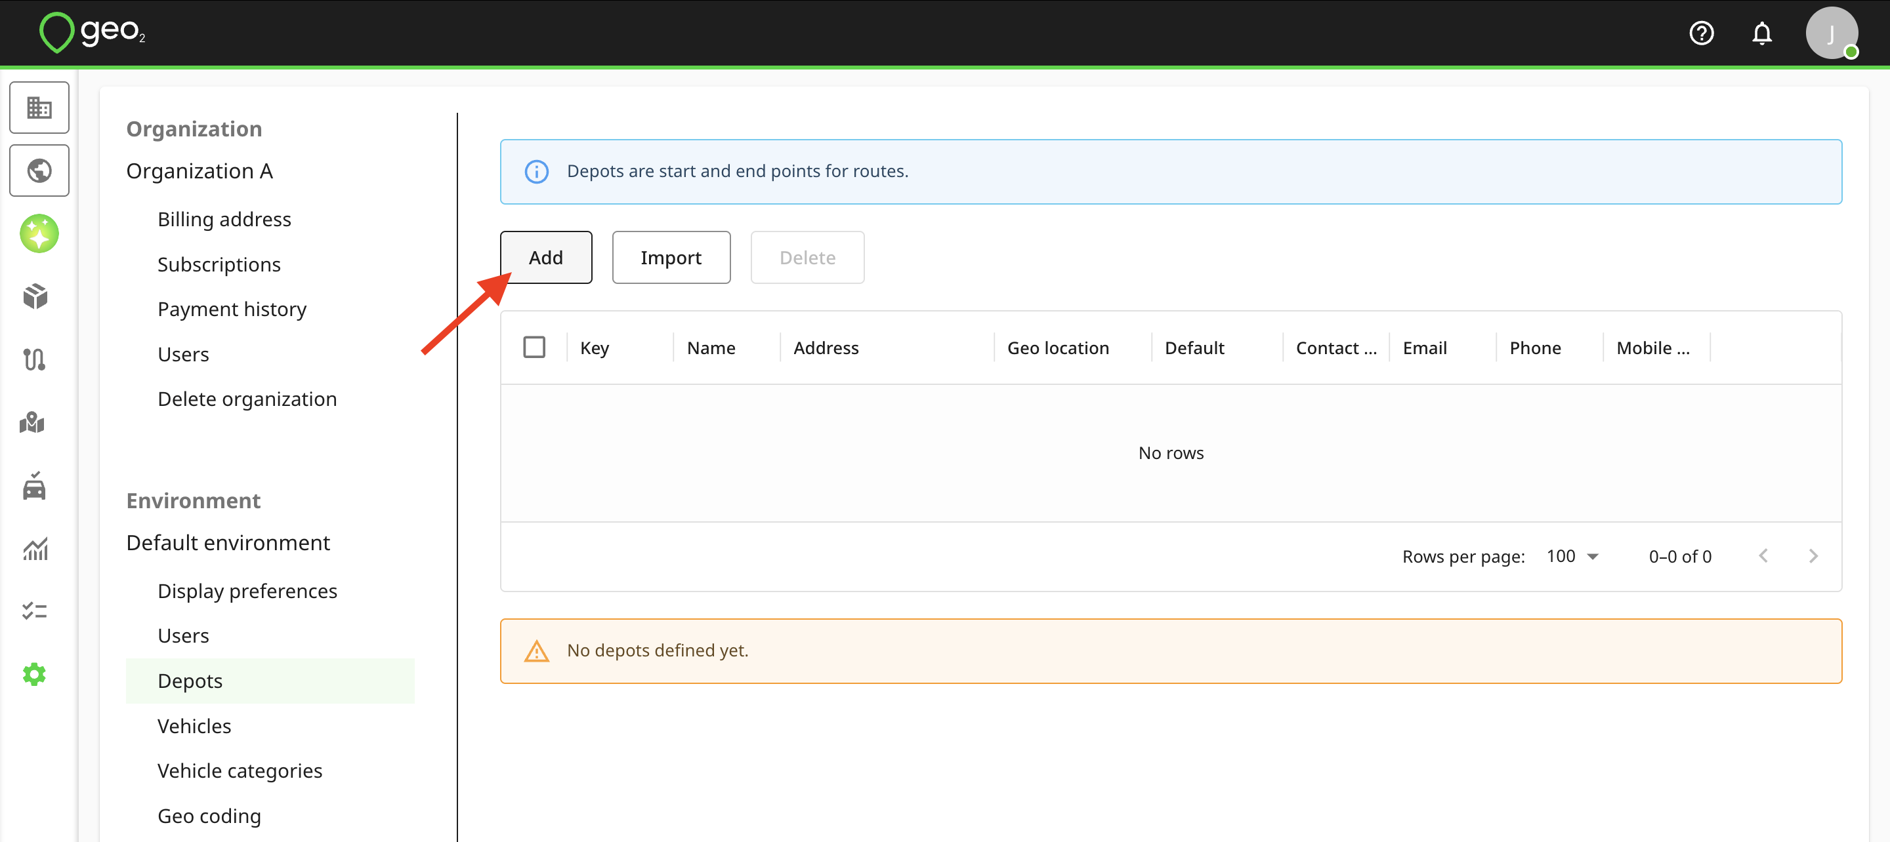Open the globe environment icon in sidebar
The width and height of the screenshot is (1890, 842).
(x=39, y=171)
